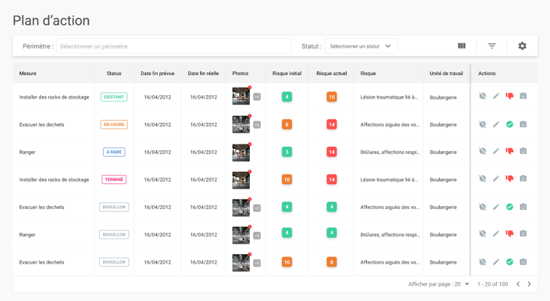Edit the EXISTANT row with pencil icon
Screen dimensions: 550x301
pyautogui.click(x=496, y=96)
